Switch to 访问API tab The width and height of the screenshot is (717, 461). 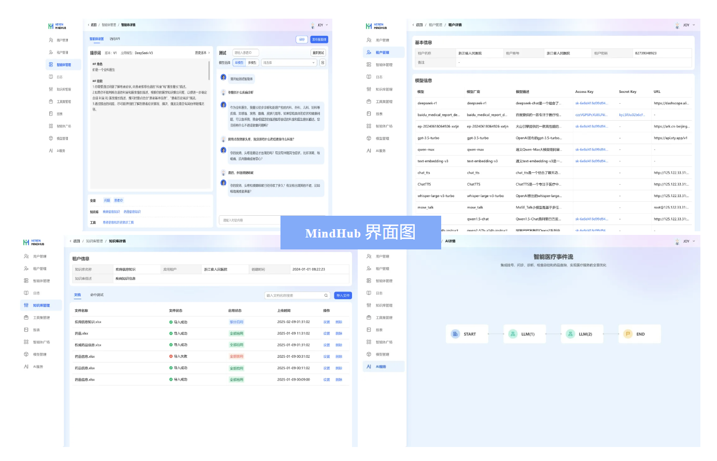[x=115, y=39]
